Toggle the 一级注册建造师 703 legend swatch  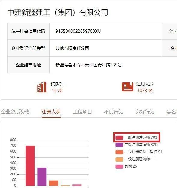click(119, 137)
